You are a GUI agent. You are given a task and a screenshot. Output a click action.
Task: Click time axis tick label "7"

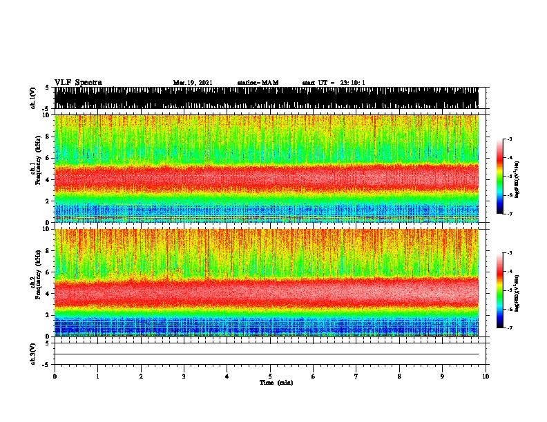[x=356, y=376]
